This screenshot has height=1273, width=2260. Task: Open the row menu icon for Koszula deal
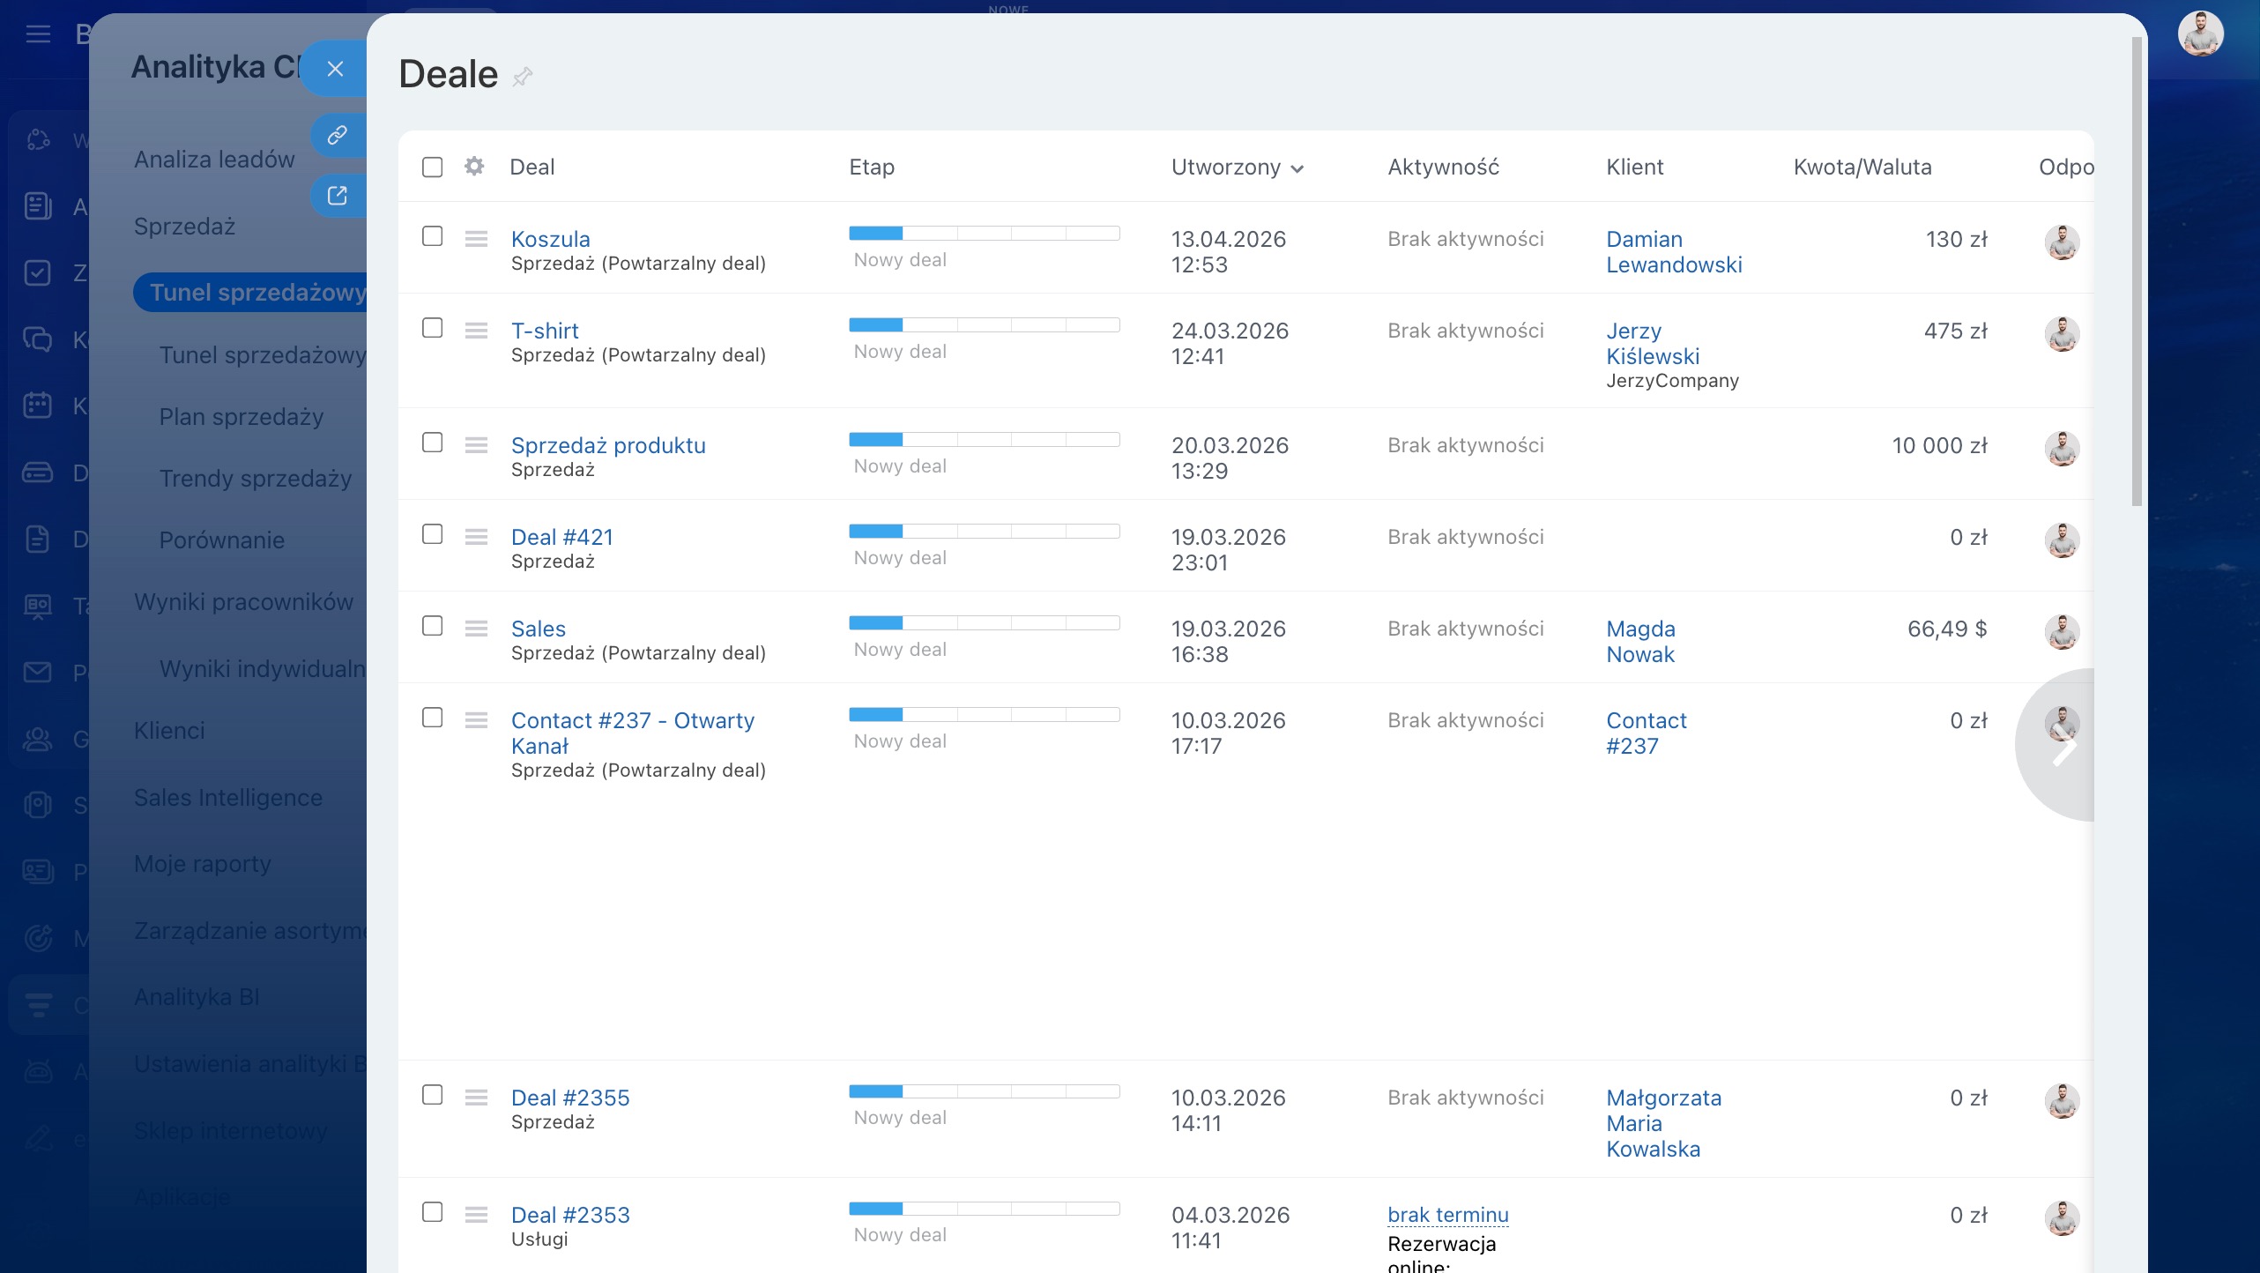coord(476,239)
